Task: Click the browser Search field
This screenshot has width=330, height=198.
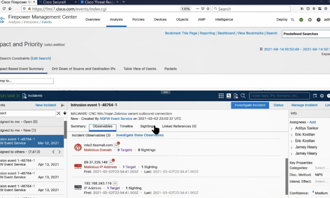Action: click(x=252, y=9)
